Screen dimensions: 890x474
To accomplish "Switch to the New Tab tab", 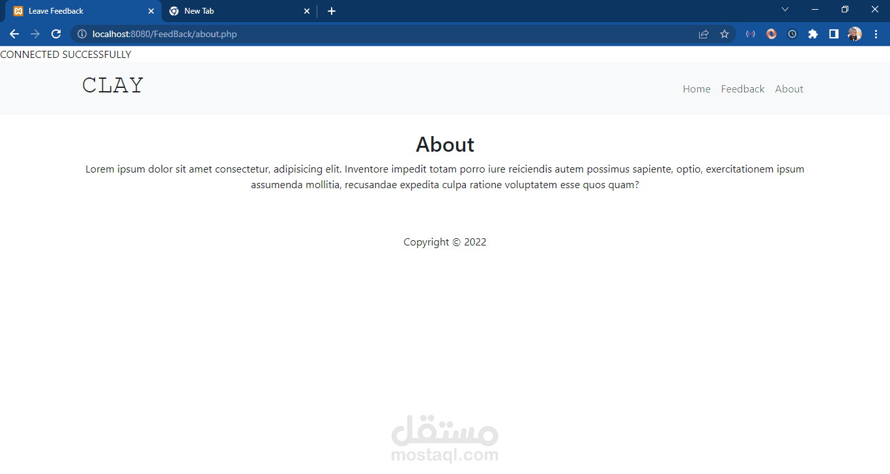I will pos(239,11).
